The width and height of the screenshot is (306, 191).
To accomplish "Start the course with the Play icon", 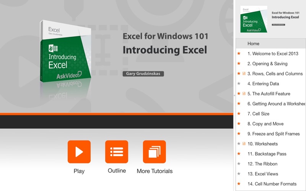I will tap(79, 152).
